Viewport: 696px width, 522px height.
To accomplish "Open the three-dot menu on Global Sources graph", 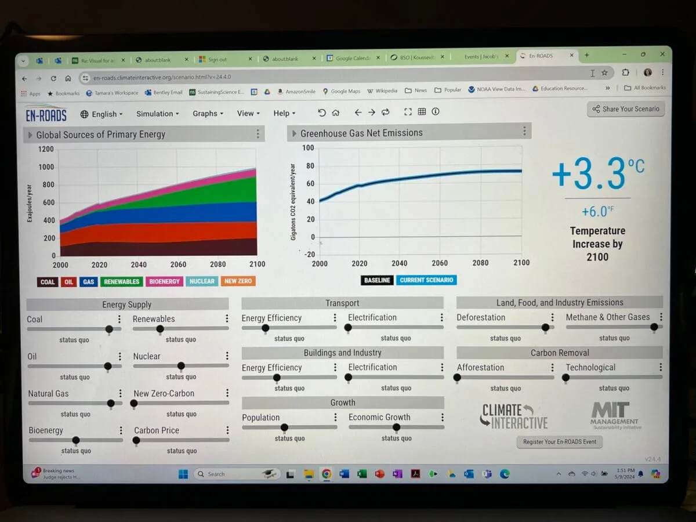I will coord(258,134).
